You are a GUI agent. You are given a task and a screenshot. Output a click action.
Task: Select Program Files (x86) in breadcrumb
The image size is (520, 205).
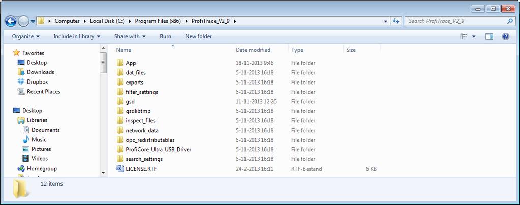[x=158, y=21]
